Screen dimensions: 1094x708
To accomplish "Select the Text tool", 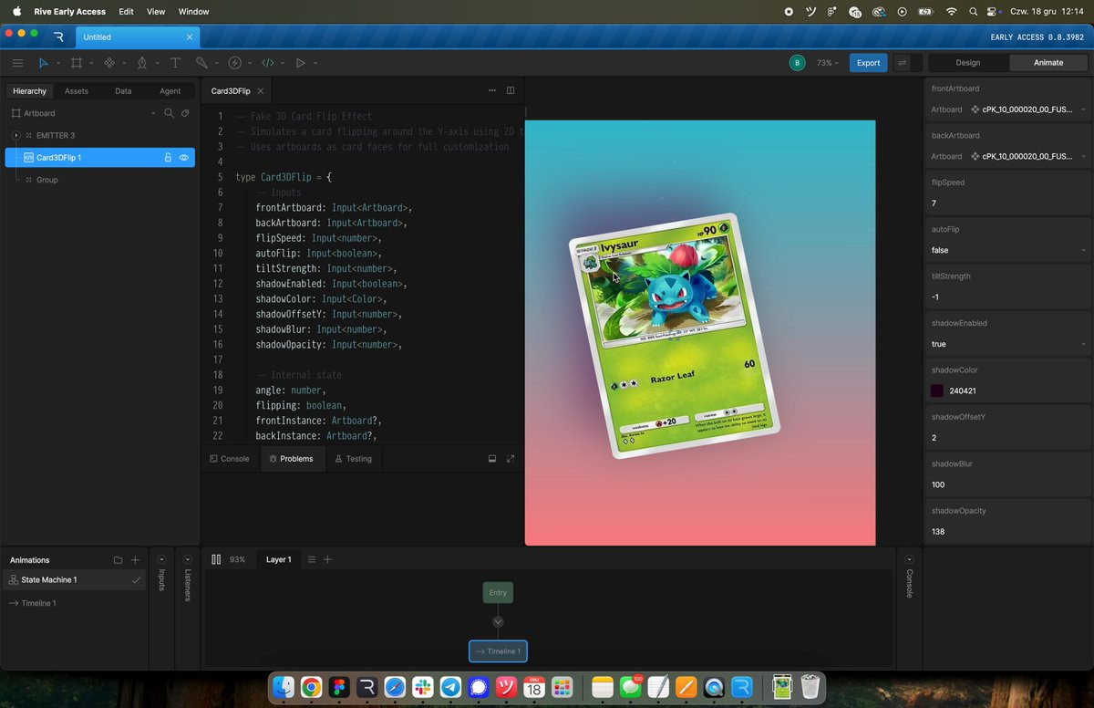I will click(175, 63).
